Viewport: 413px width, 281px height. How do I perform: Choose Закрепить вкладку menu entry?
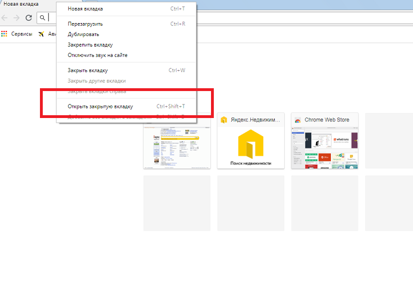127,45
